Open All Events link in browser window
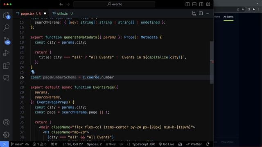 (x=228, y=17)
